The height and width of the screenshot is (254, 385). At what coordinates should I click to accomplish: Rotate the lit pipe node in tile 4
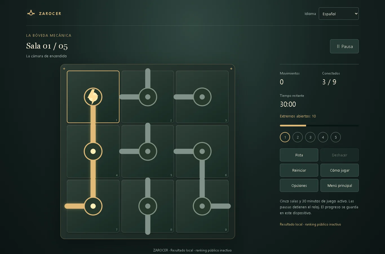(x=93, y=151)
